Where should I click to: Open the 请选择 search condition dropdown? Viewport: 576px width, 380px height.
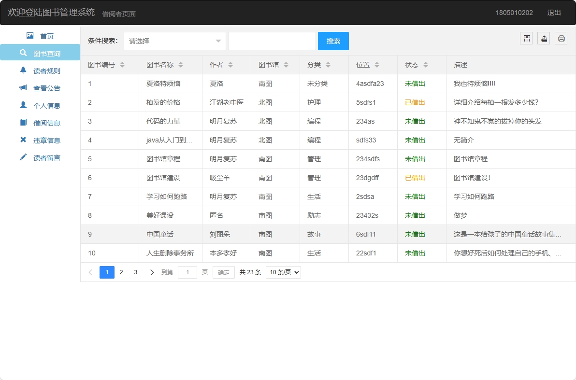(174, 41)
